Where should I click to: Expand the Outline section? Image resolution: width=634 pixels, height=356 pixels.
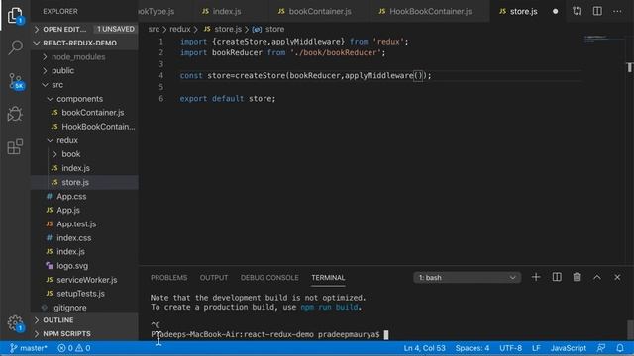point(84,320)
